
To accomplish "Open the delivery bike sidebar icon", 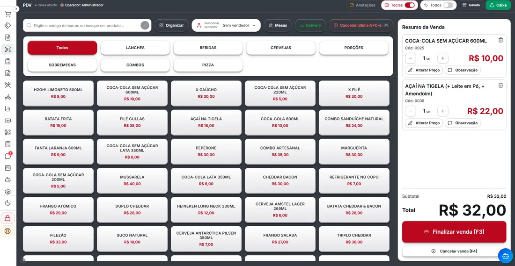I will click(8, 97).
